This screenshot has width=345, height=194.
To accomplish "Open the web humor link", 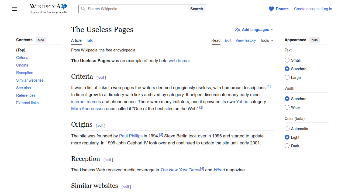I will (x=179, y=61).
